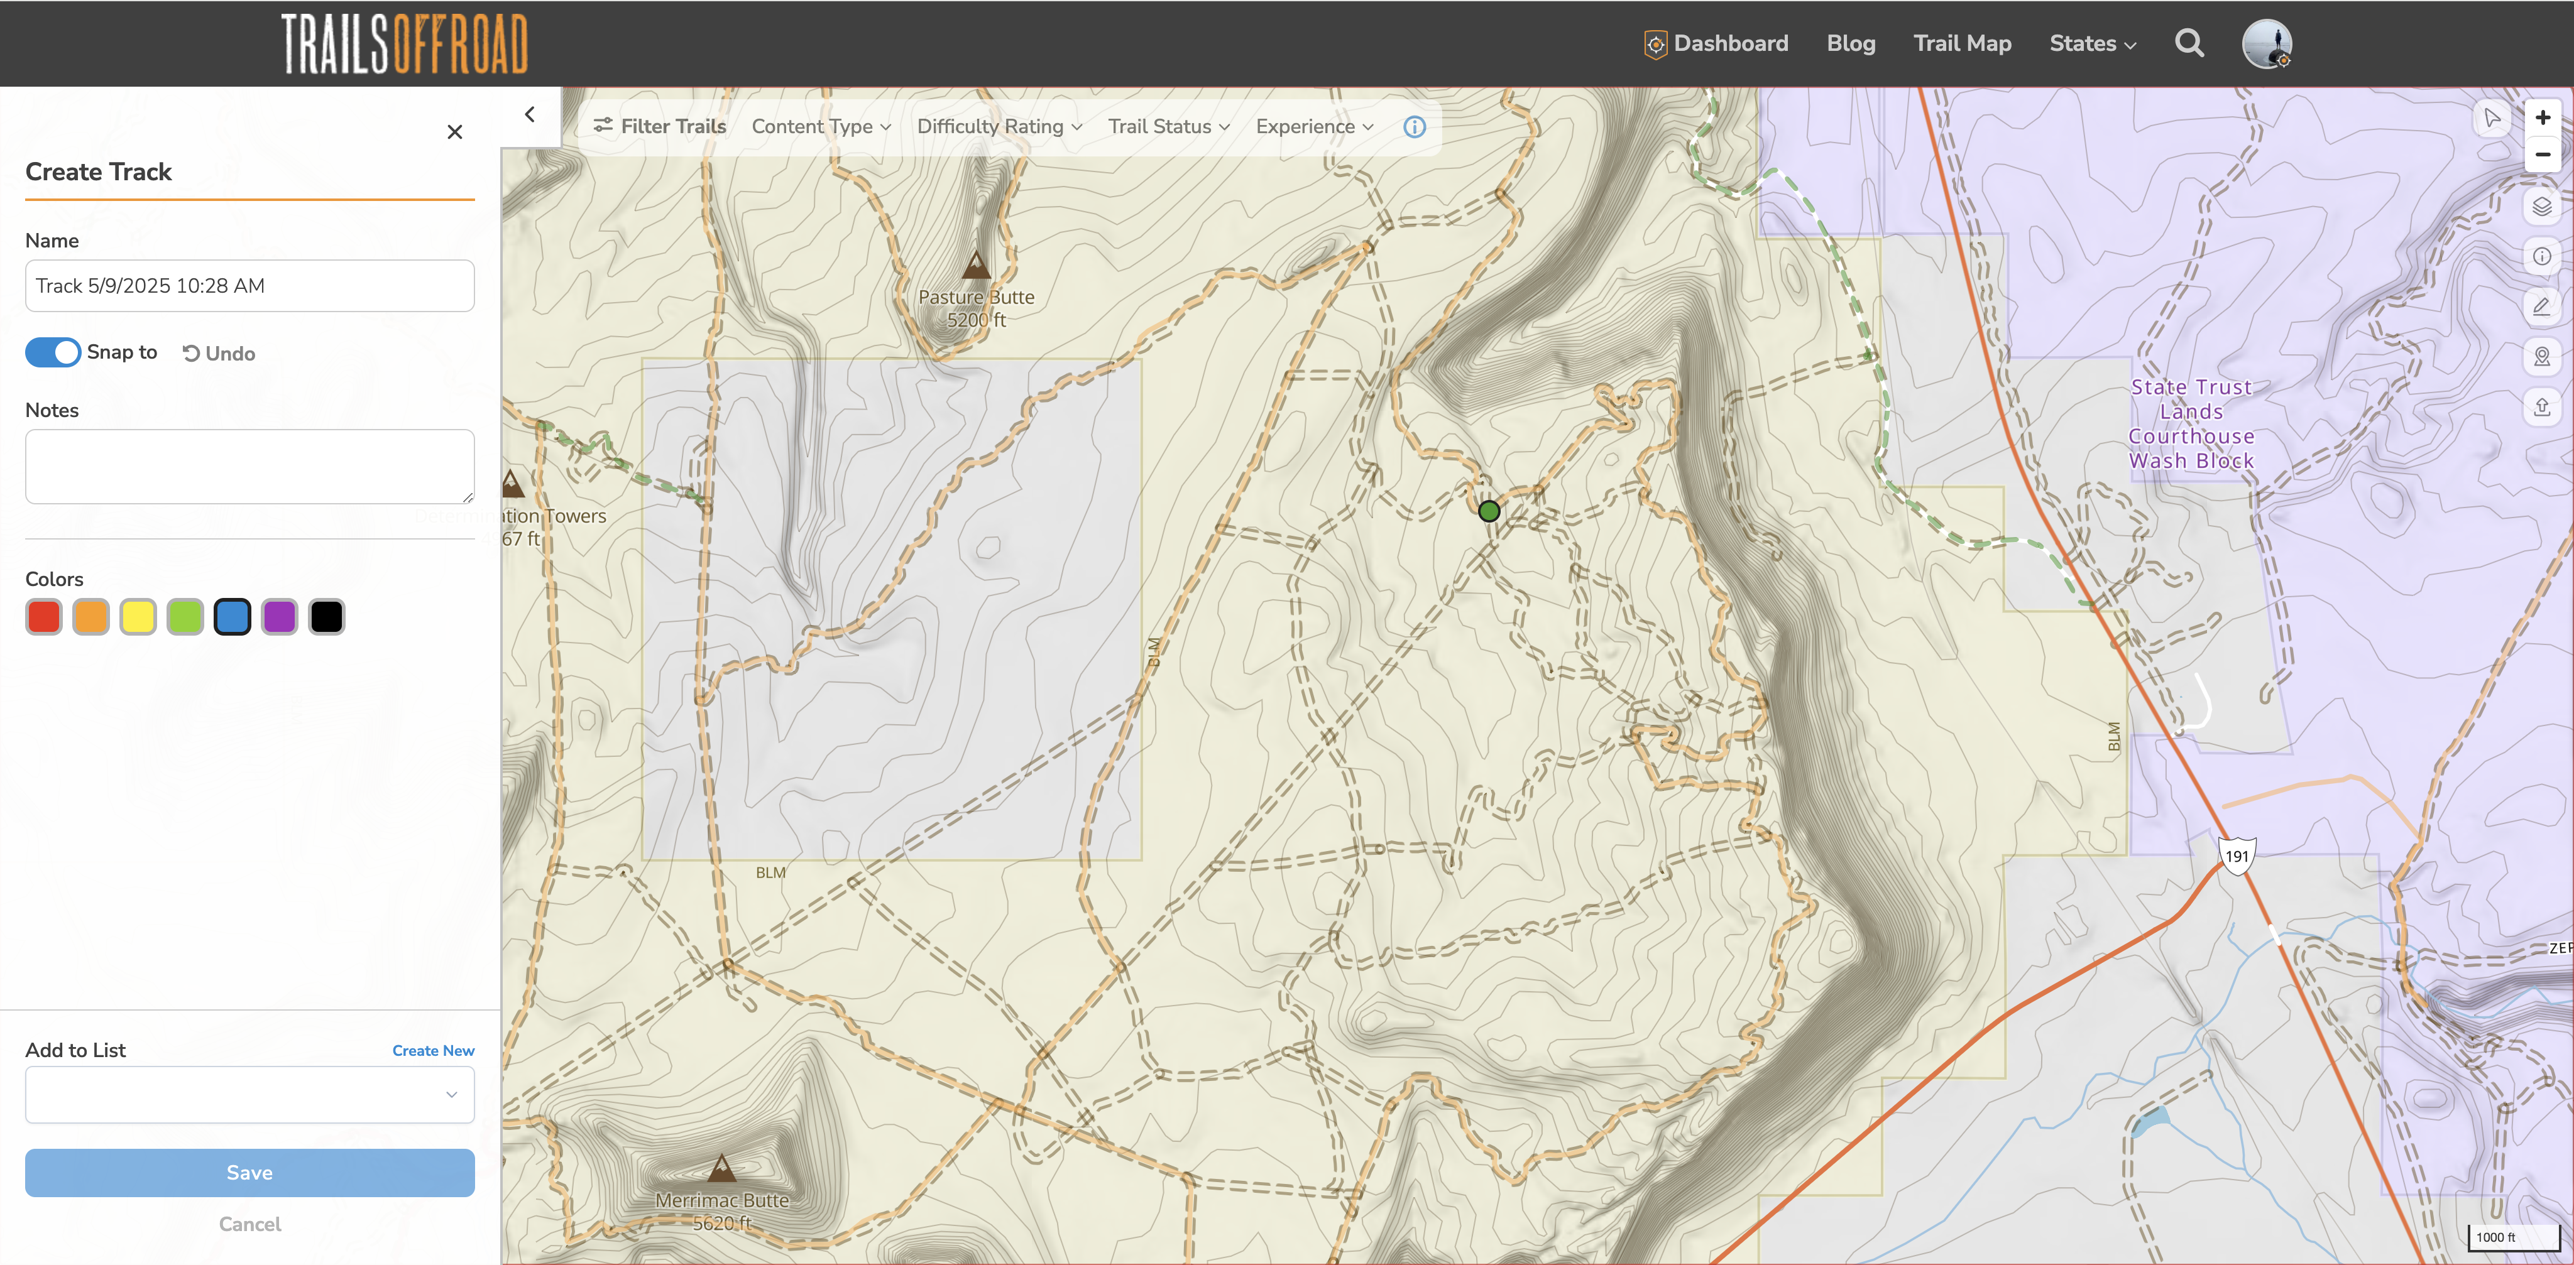
Task: Click the track Name input field
Action: tap(250, 286)
